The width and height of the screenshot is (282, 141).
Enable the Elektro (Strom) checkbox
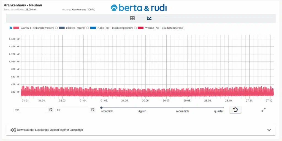[56, 28]
